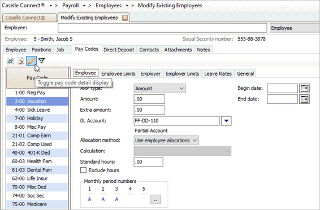Switch to the Notes tab
The width and height of the screenshot is (320, 210).
coord(204,50)
